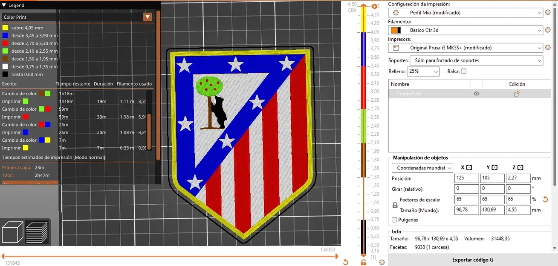Viewport: 558px width, 266px height.
Task: Collapse the Legend panel with its triangle
Action: (5, 5)
